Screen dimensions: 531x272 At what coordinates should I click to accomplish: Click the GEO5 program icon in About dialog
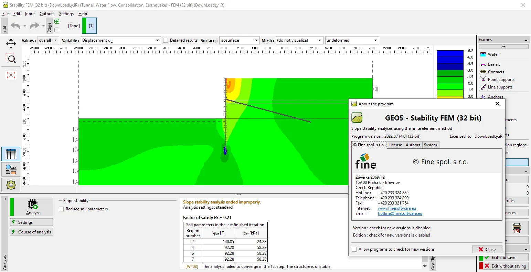coord(357,118)
